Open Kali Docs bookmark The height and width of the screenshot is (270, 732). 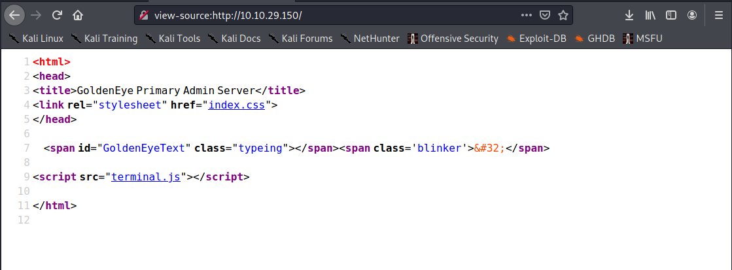(234, 39)
